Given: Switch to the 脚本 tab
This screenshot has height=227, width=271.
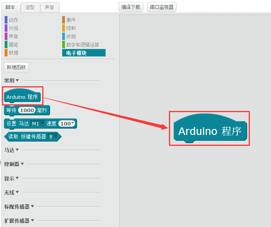Looking at the screenshot, I should click(x=11, y=7).
